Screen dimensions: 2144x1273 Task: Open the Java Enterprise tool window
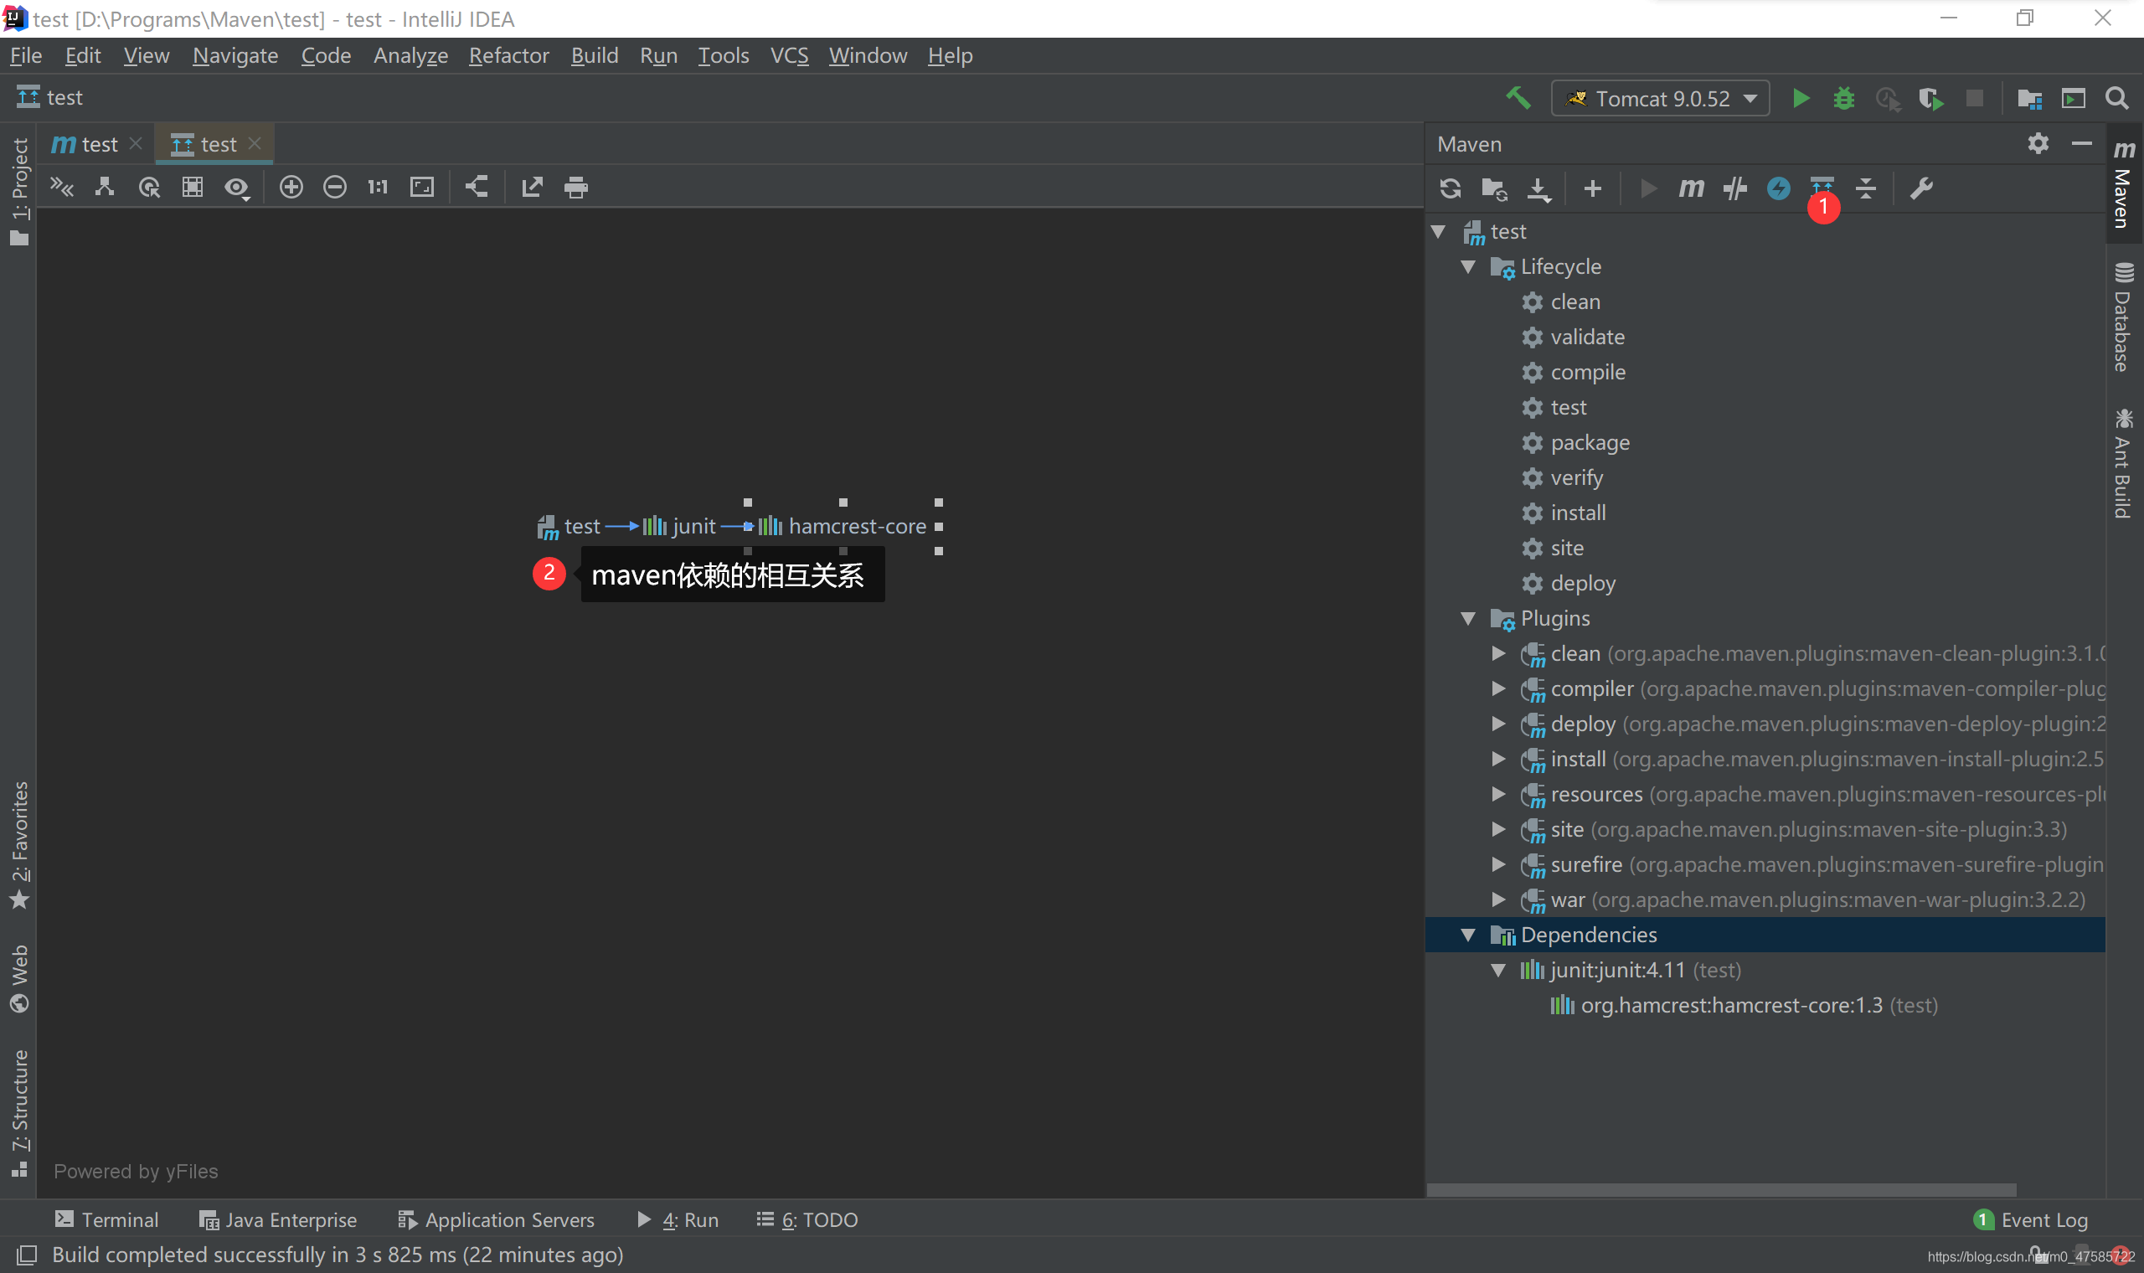tap(278, 1219)
